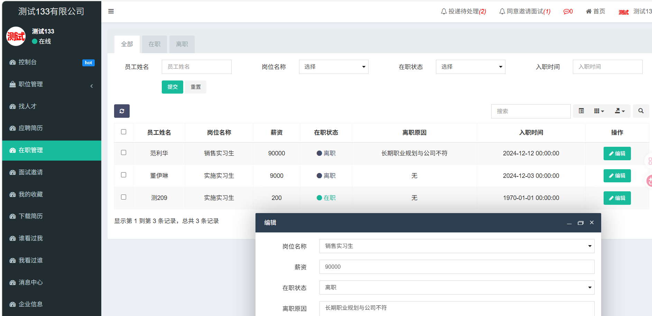This screenshot has width=652, height=316.
Task: Click the refresh table icon button
Action: pos(122,111)
